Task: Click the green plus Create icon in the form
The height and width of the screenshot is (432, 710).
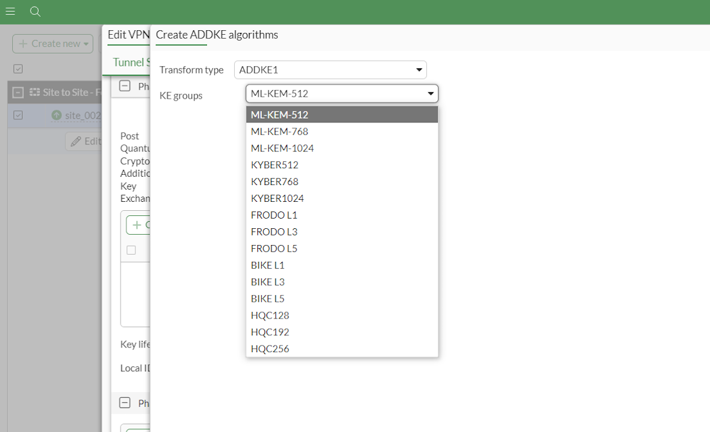Action: pyautogui.click(x=137, y=224)
